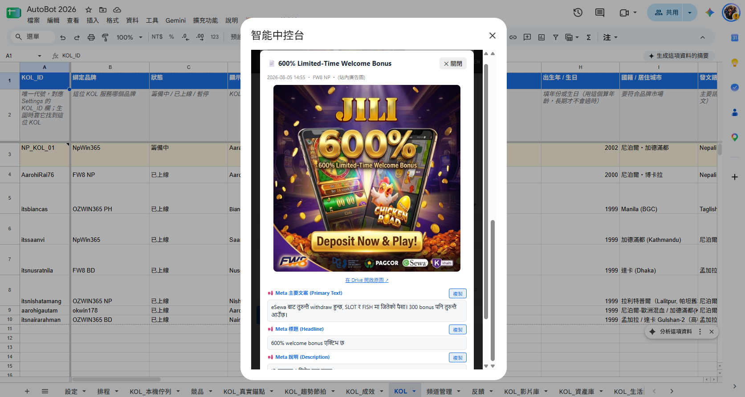
Task: Open the comments panel icon
Action: click(x=600, y=12)
